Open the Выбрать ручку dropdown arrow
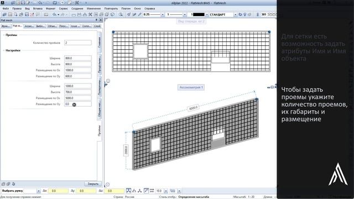The image size is (354, 199). (39, 191)
